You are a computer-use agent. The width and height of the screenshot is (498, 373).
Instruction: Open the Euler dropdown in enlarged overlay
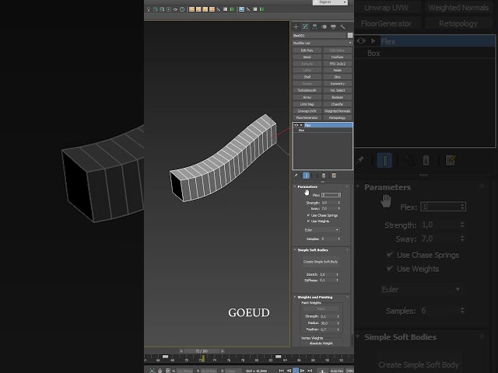(420, 289)
